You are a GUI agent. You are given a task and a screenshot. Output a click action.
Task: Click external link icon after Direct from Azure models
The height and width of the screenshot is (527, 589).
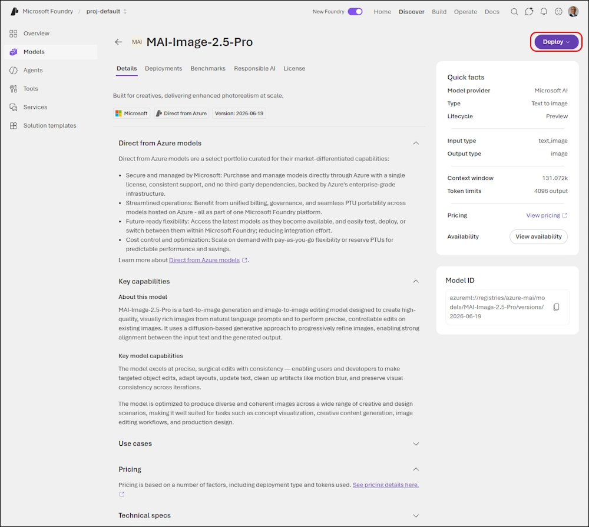[244, 260]
